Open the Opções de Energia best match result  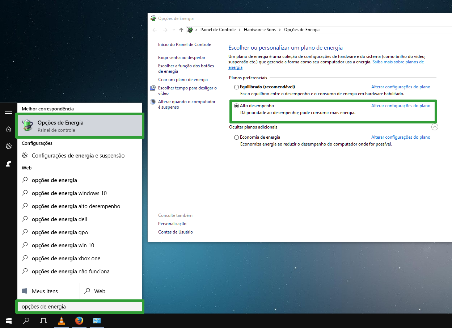click(80, 126)
